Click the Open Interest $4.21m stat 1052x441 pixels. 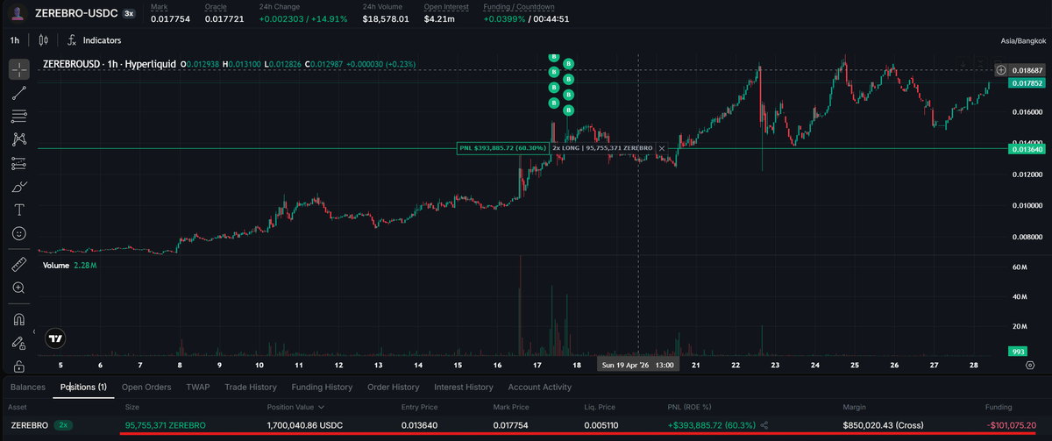pos(446,13)
